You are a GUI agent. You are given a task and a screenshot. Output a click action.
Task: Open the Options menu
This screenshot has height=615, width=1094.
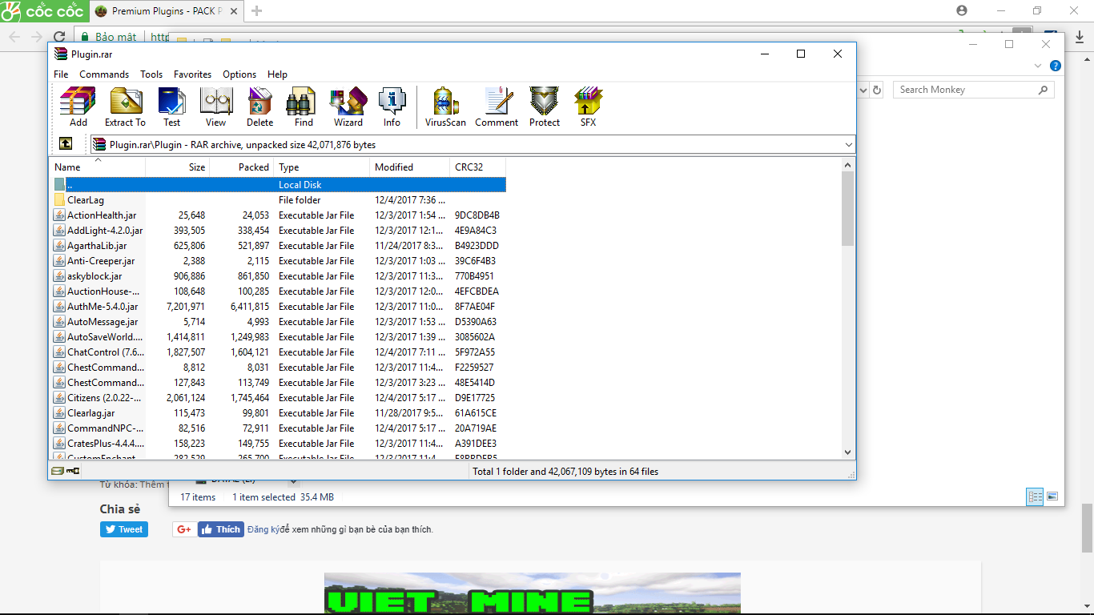[x=239, y=74]
